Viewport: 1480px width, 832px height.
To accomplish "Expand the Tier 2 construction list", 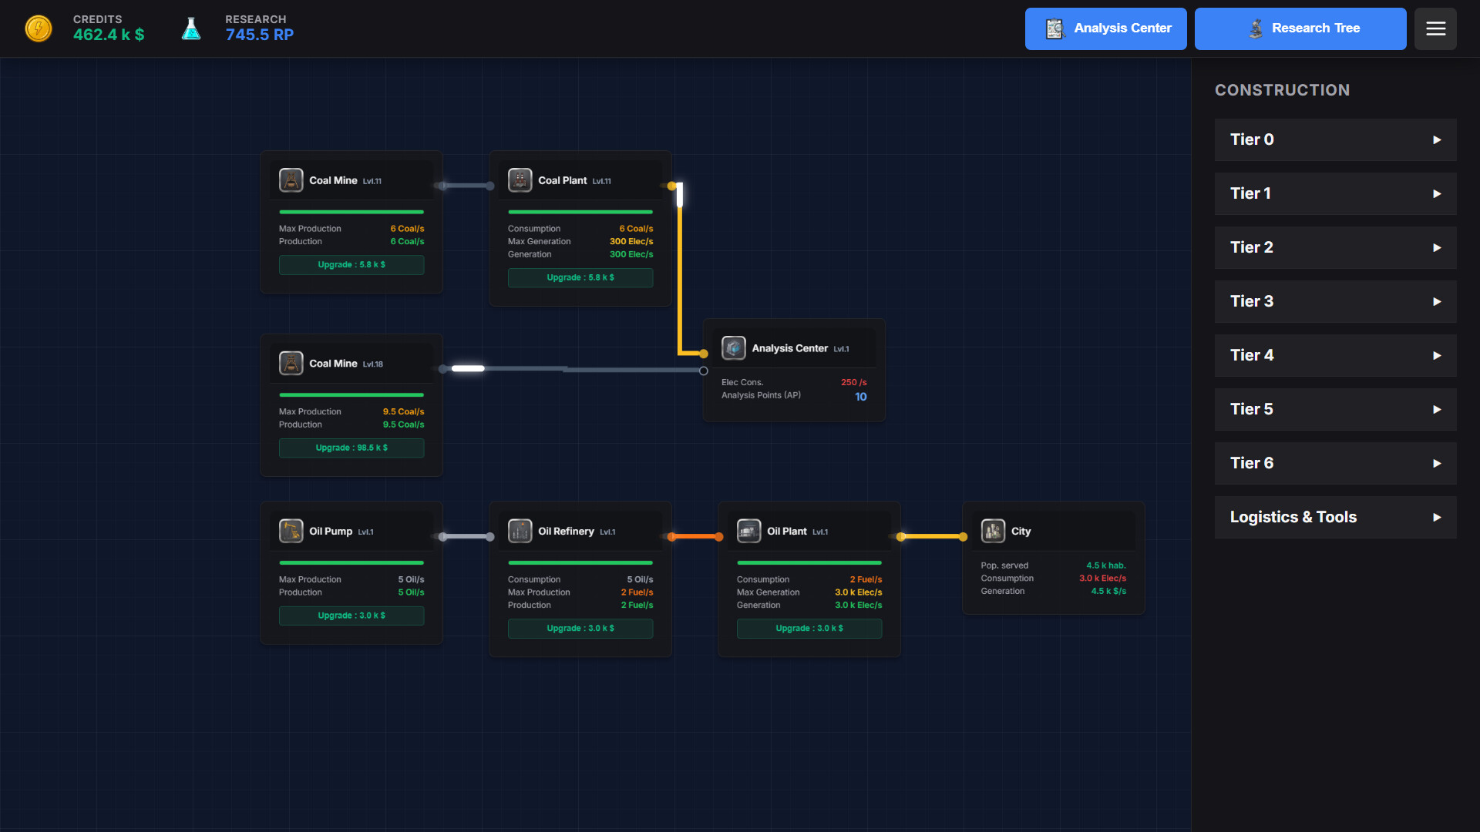I will (1335, 247).
